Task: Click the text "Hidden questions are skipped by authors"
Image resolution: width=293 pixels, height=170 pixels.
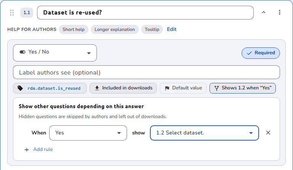Action: click(63, 117)
